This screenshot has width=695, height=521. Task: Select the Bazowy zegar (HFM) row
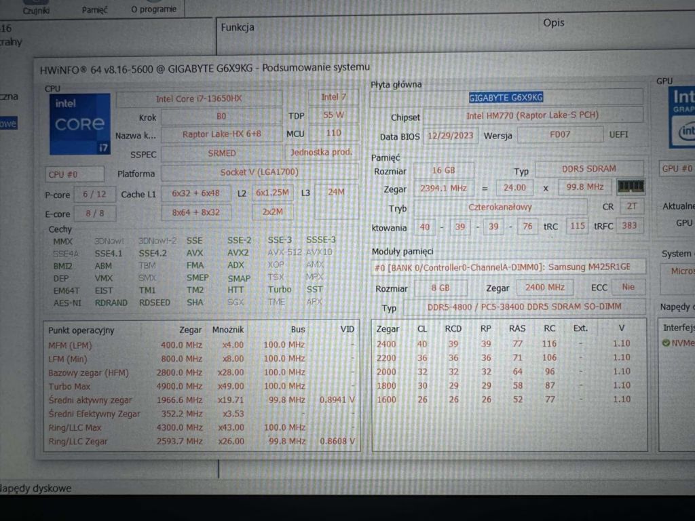pos(202,372)
